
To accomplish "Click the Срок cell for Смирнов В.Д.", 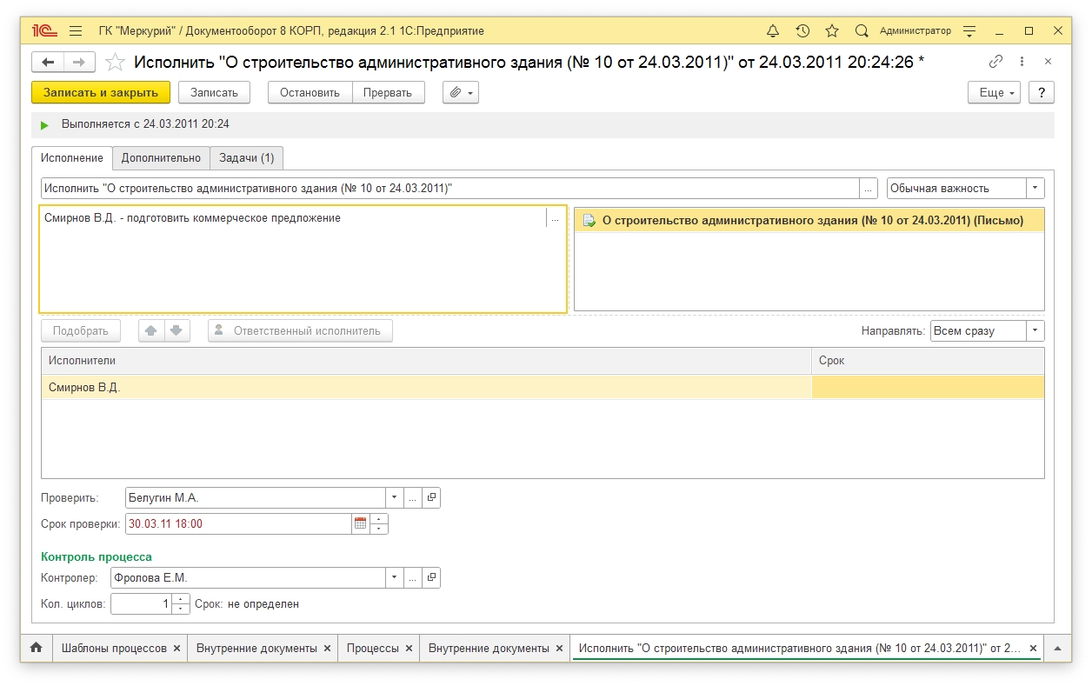I will pos(928,387).
